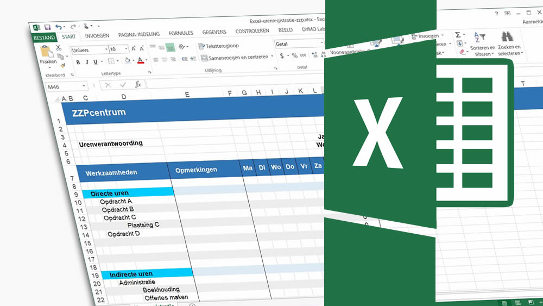Switch to the PAGINA-INDELING tab

[139, 35]
